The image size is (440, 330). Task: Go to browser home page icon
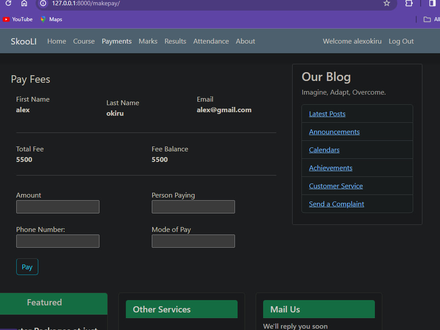pos(24,3)
